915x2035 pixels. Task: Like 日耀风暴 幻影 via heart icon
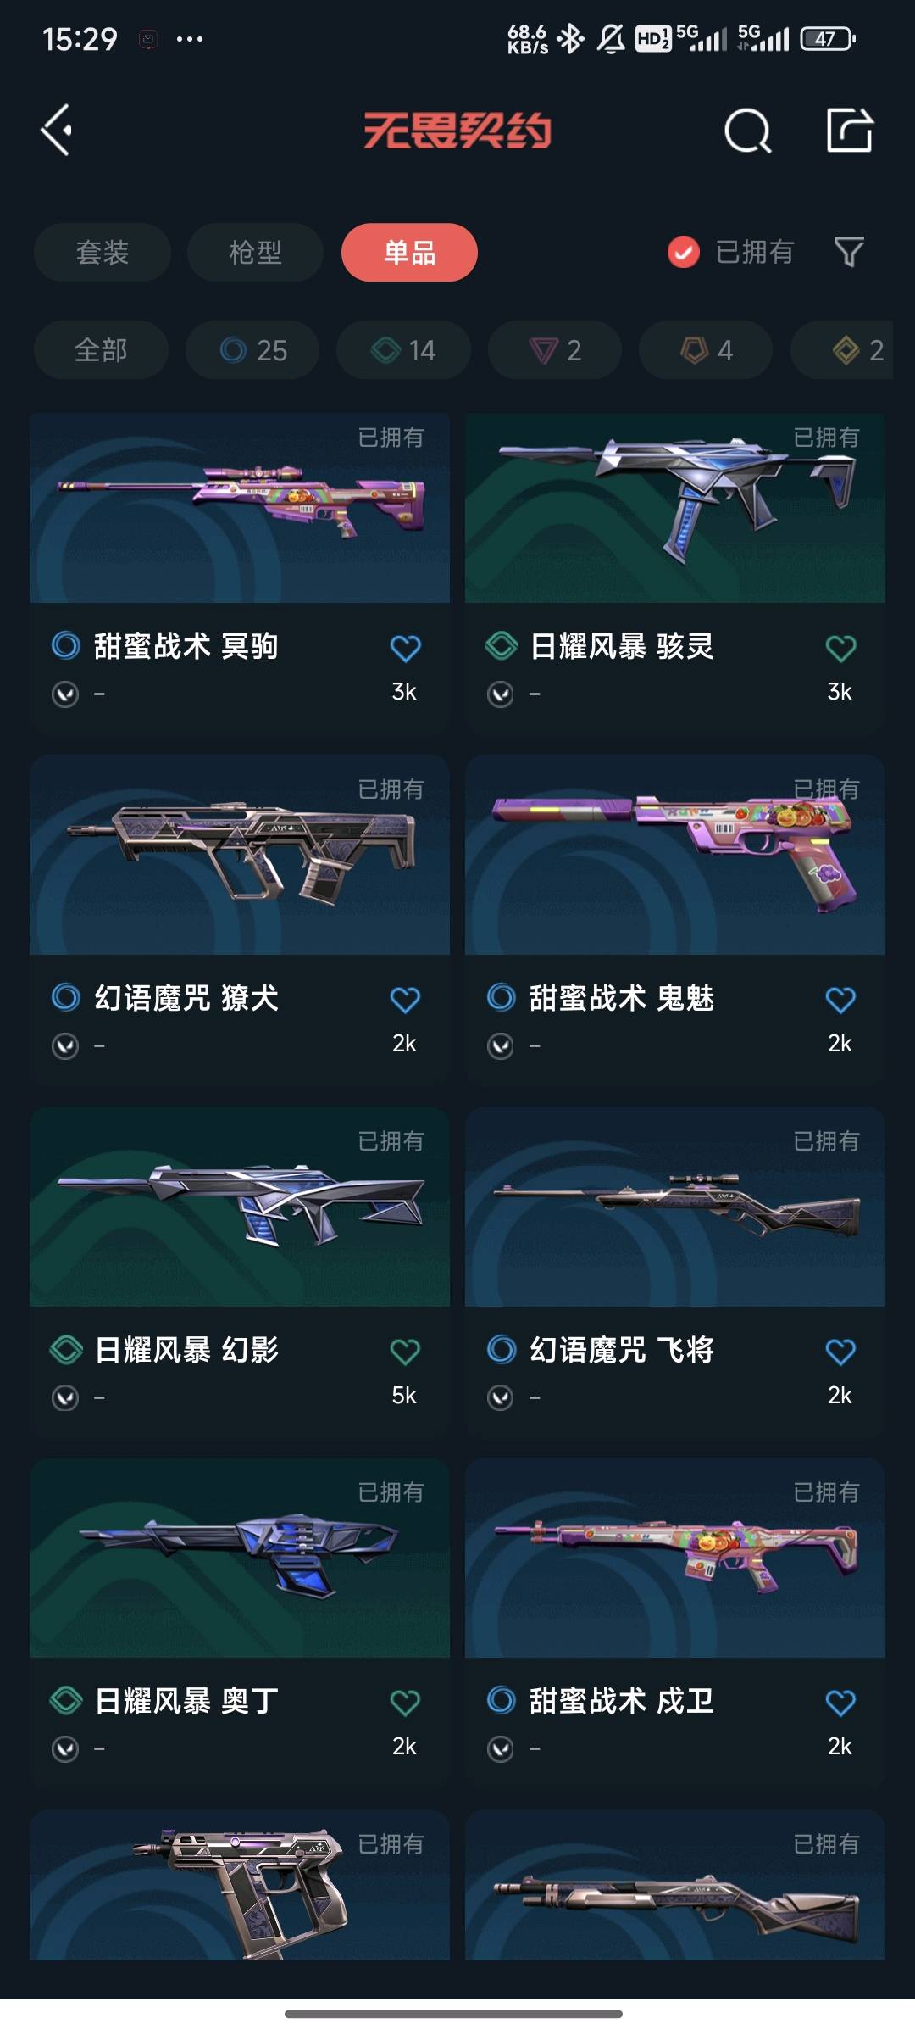tap(405, 1352)
